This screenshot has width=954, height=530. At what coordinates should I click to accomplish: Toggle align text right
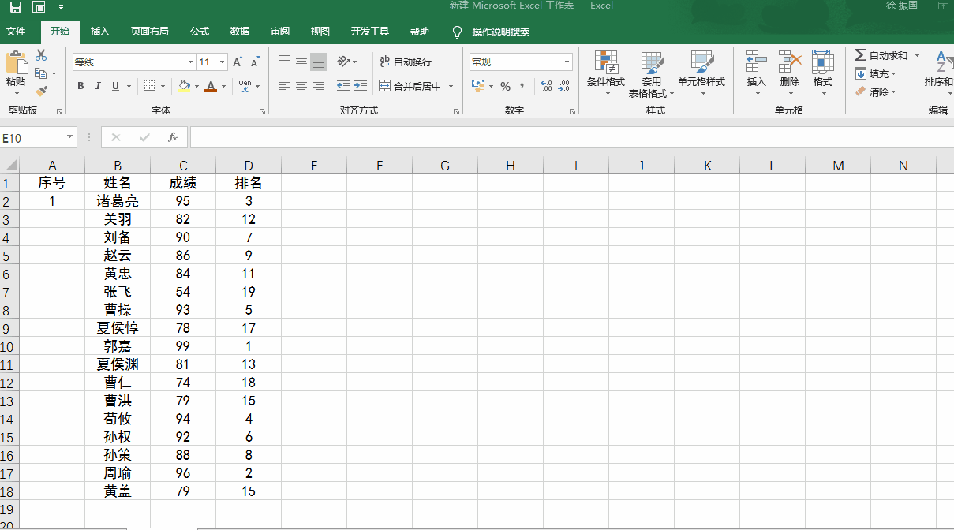tap(319, 86)
